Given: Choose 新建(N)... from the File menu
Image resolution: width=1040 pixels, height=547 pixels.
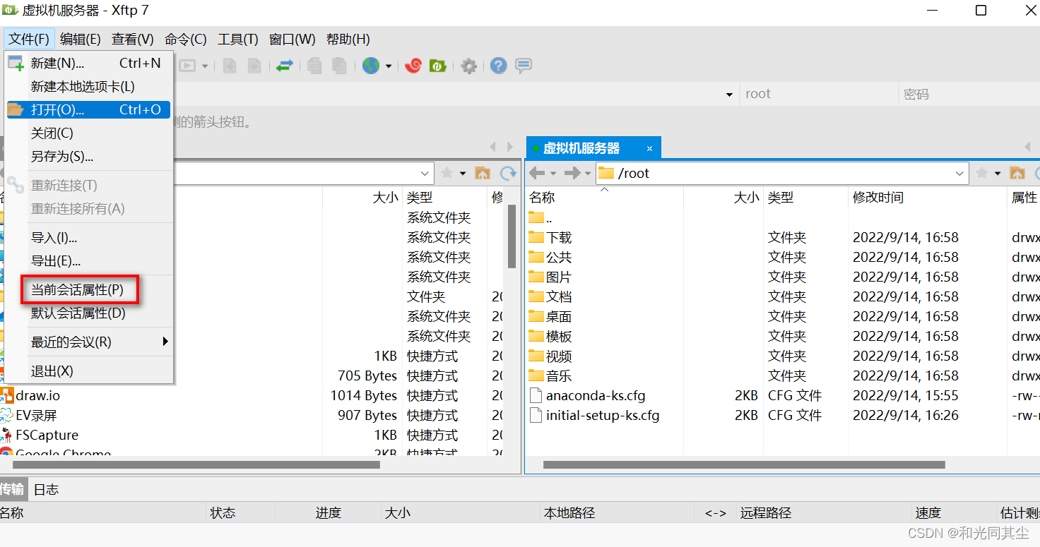Looking at the screenshot, I should pos(89,63).
